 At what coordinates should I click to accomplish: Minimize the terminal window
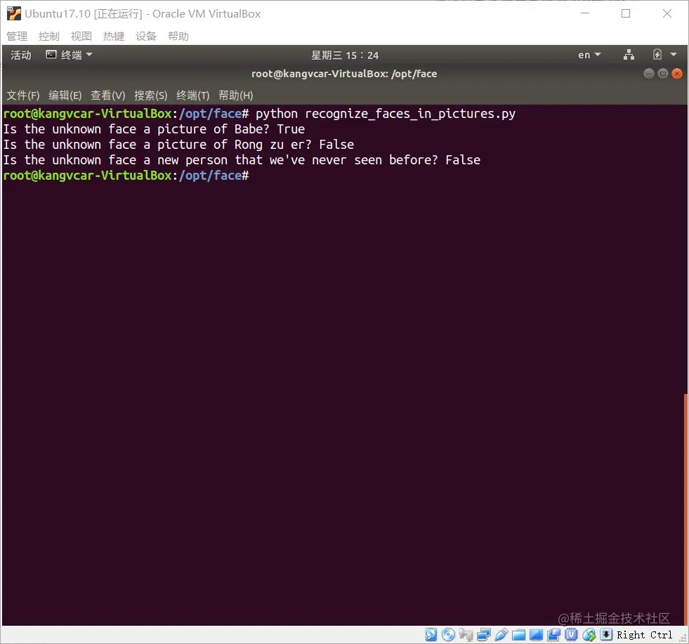(648, 73)
